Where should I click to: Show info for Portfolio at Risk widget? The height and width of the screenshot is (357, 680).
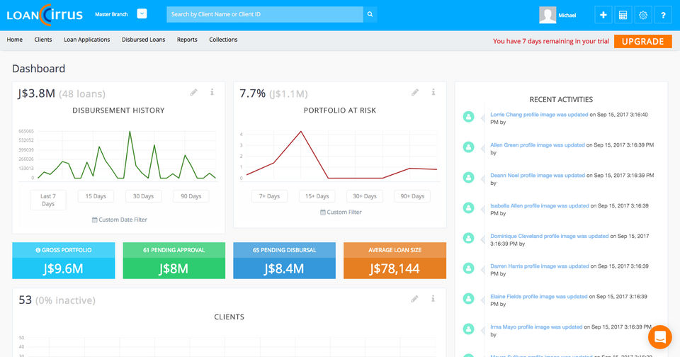coord(433,92)
